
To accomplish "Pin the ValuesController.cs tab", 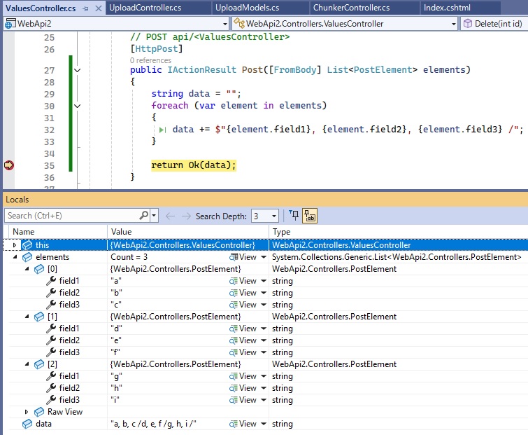I will [85, 8].
